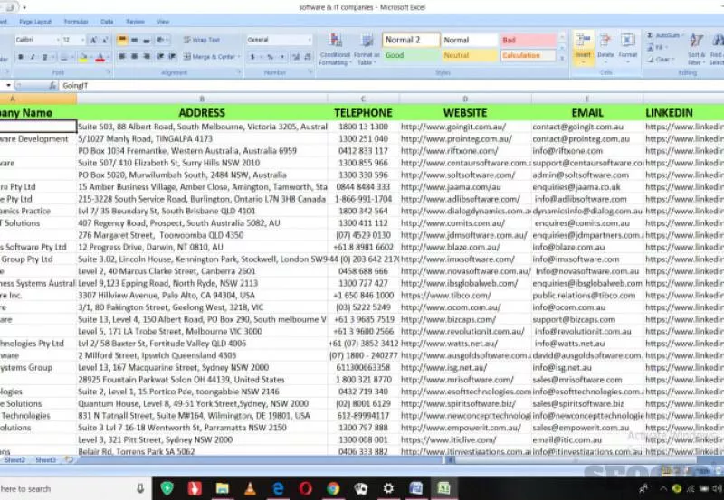The width and height of the screenshot is (724, 500).
Task: Switch to Sheet2 worksheet tab
Action: pyautogui.click(x=14, y=460)
